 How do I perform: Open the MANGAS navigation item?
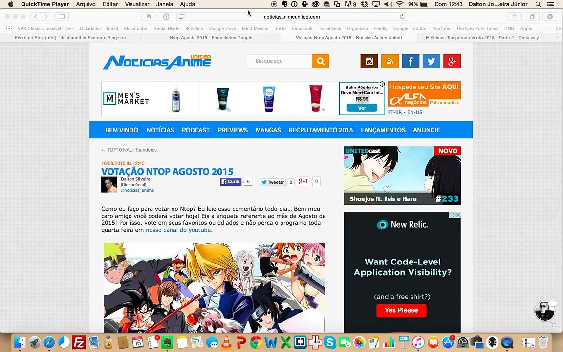click(x=268, y=130)
